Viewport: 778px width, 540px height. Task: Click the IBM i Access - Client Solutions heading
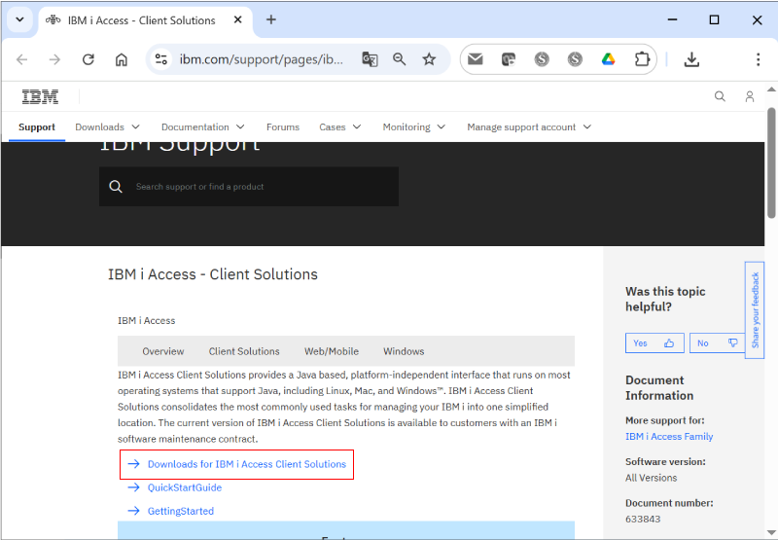213,274
